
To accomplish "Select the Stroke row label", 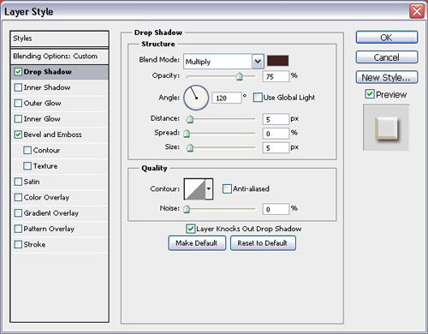I will tap(34, 244).
